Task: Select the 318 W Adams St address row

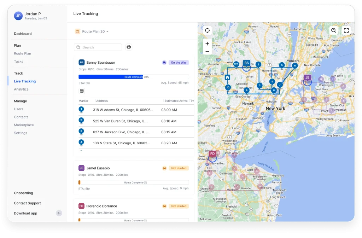Action: pyautogui.click(x=136, y=110)
